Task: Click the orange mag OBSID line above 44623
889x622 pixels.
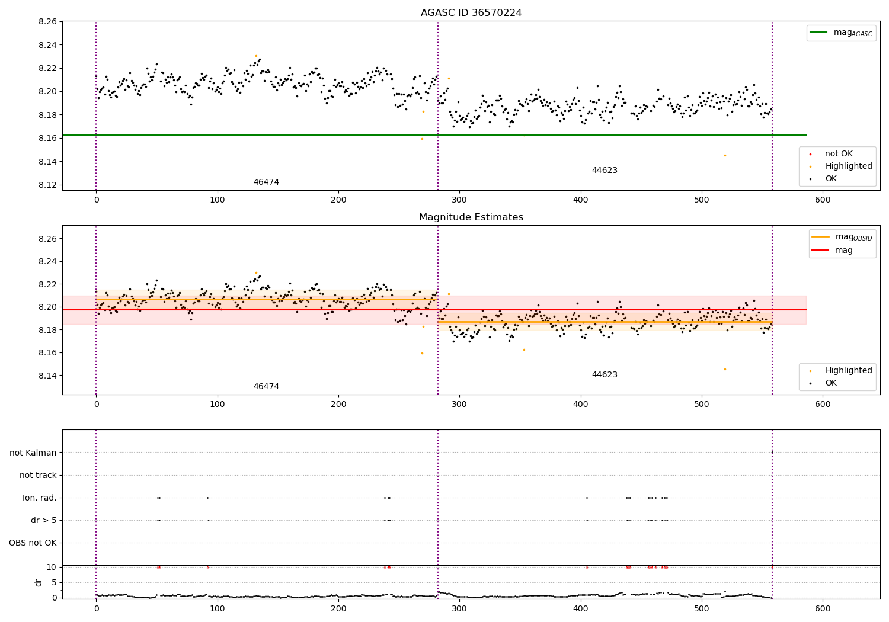Action: click(605, 322)
